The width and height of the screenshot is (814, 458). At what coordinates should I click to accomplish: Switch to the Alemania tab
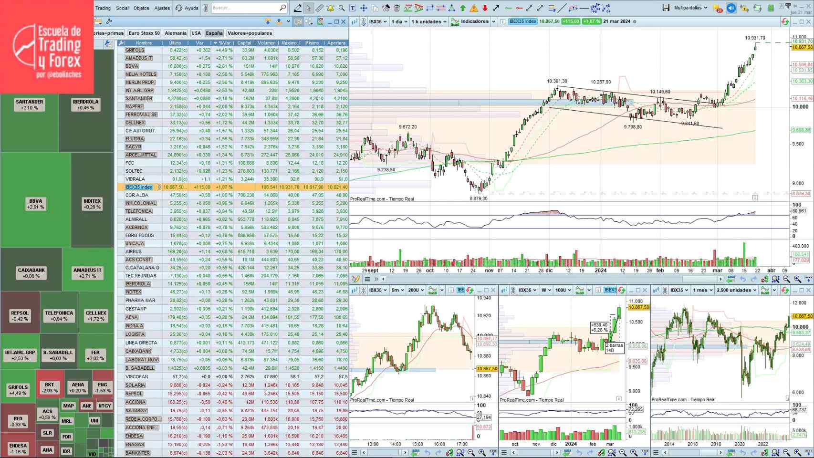176,33
